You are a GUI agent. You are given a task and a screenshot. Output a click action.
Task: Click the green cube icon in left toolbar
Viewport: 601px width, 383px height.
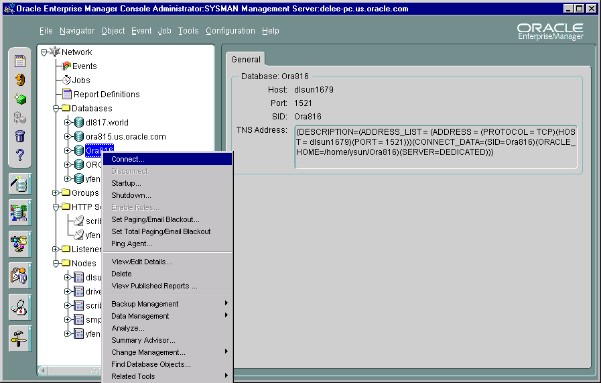coord(20,99)
